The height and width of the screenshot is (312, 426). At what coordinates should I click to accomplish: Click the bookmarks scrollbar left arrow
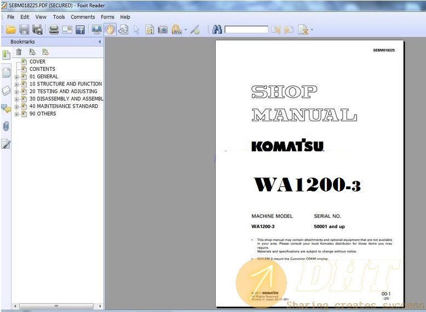click(15, 307)
